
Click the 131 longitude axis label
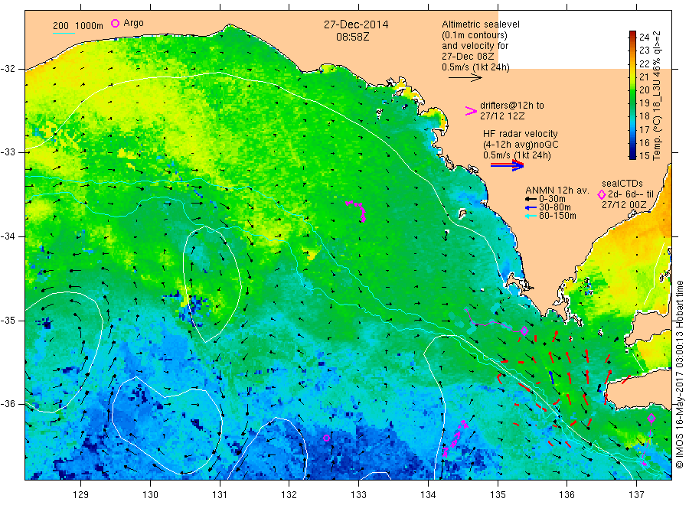pos(220,495)
